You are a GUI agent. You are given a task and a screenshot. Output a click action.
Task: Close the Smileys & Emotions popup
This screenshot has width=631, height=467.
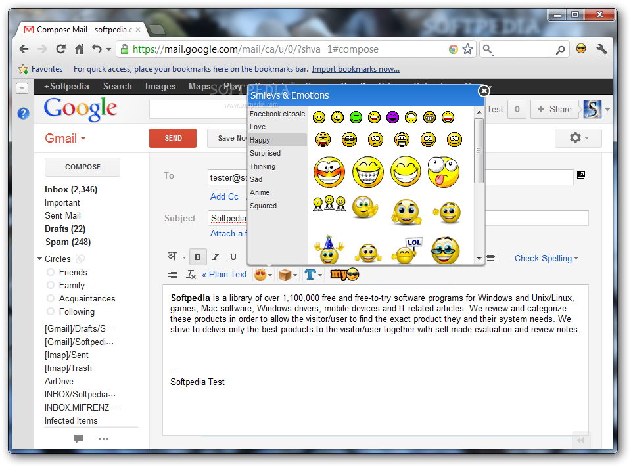[484, 91]
